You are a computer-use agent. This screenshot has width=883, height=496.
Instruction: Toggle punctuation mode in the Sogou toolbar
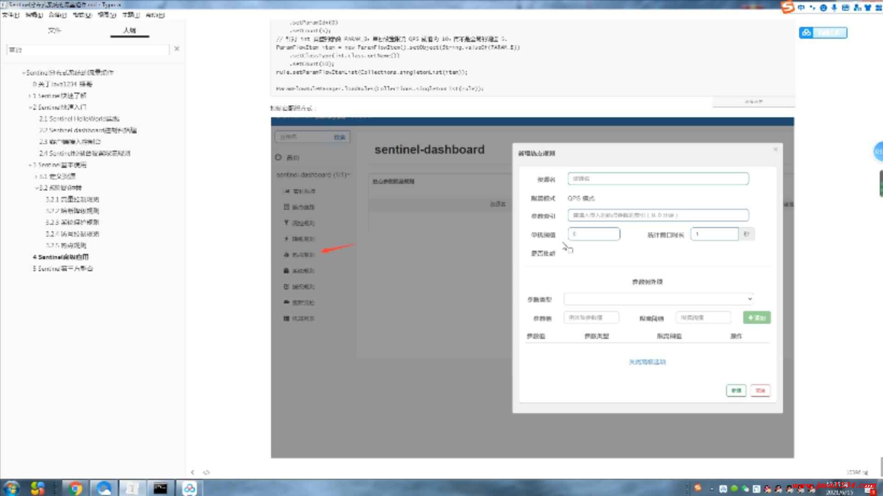812,8
